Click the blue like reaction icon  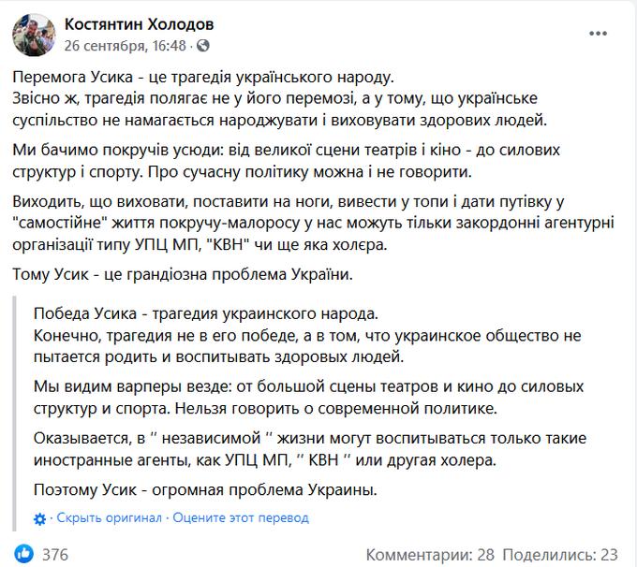click(24, 554)
